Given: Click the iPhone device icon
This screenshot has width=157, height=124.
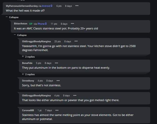Looking at the screenshot, I should point(46,24).
